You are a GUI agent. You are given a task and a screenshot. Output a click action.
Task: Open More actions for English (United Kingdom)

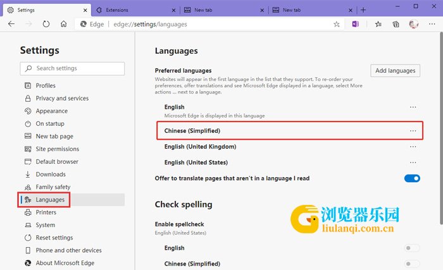413,147
